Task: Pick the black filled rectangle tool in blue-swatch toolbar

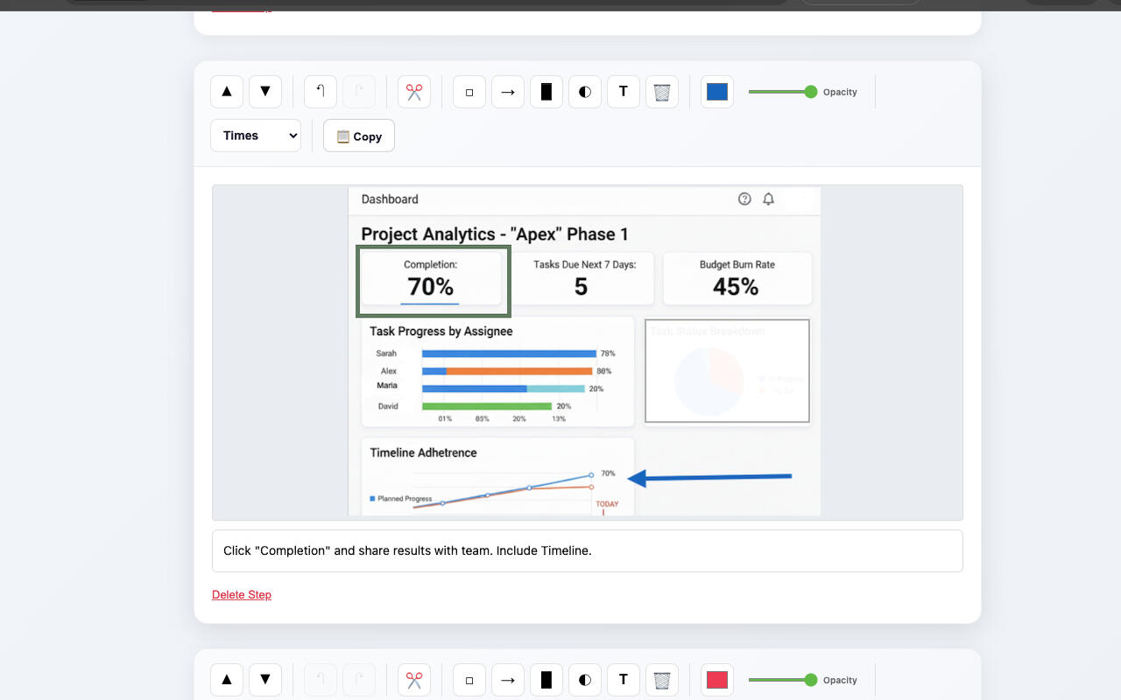Action: (546, 92)
